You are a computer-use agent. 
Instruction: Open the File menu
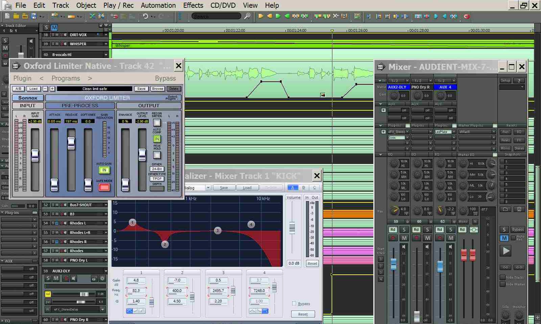[x=21, y=5]
